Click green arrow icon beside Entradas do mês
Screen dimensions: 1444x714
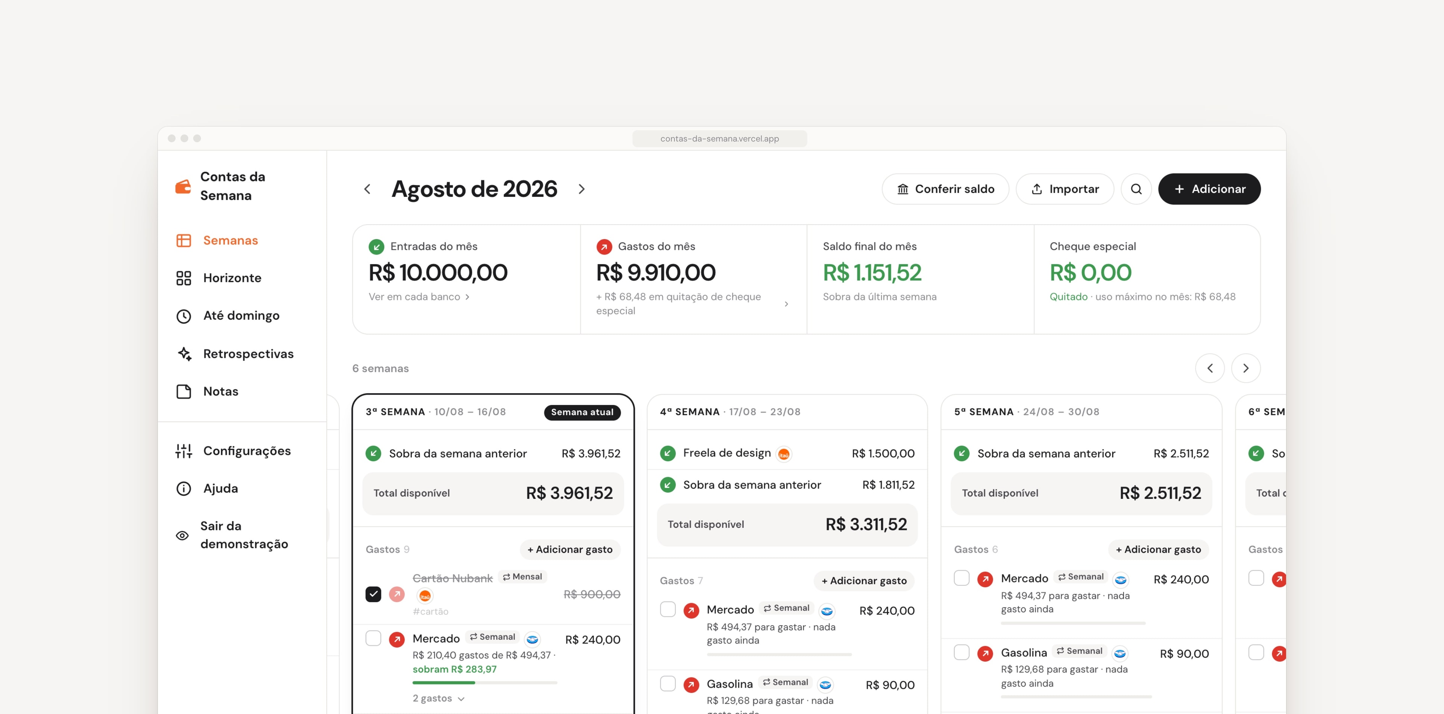(376, 246)
